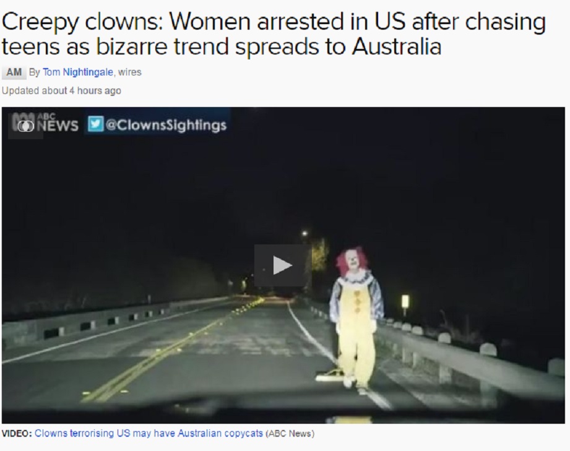The image size is (570, 451).
Task: Click the Twitter bird icon in video overlay
Action: coord(95,124)
